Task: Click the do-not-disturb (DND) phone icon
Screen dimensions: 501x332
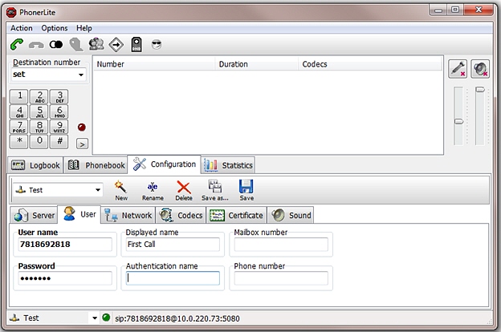Action: pyautogui.click(x=136, y=44)
